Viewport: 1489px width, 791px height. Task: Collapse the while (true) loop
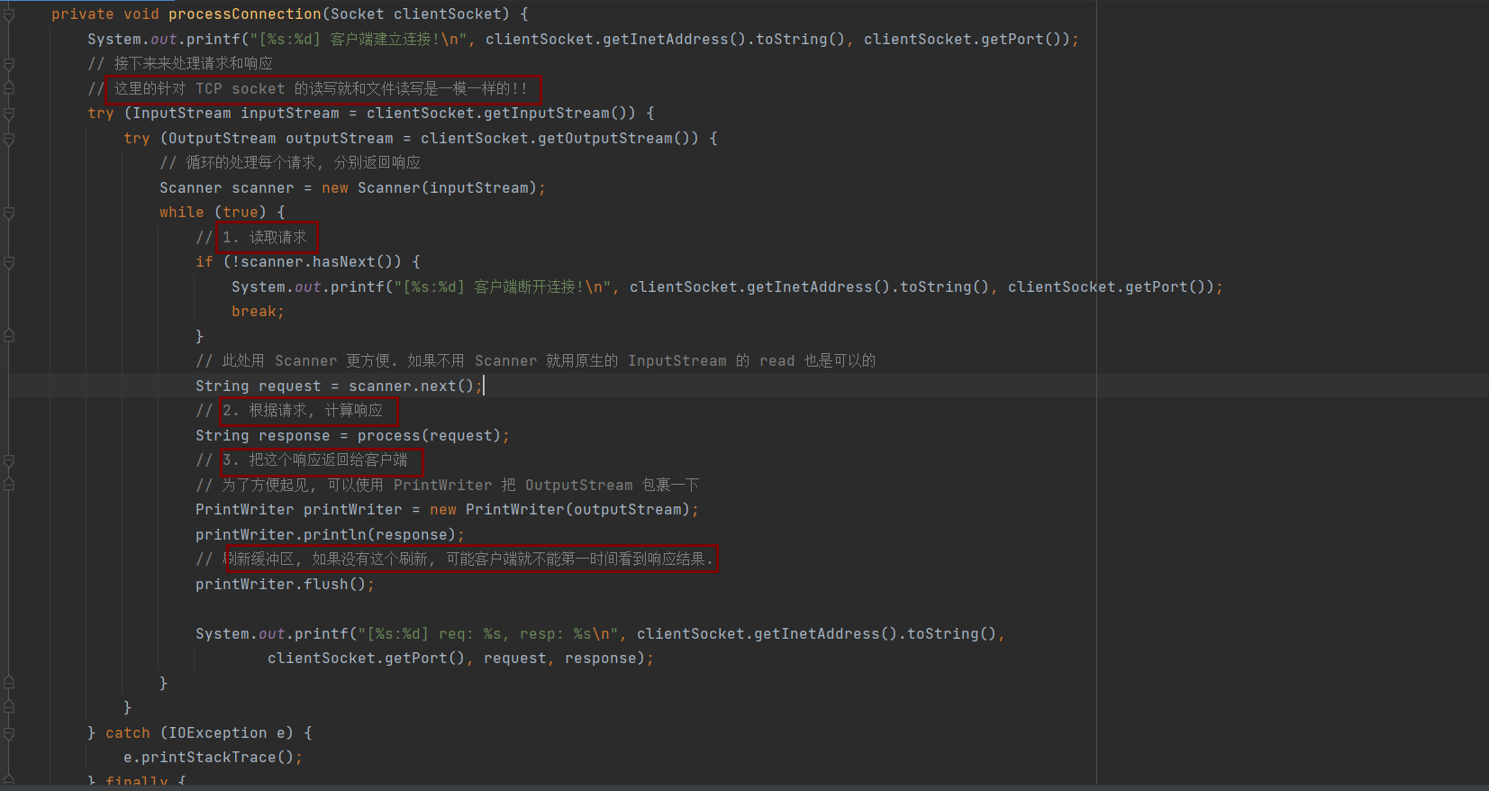click(9, 213)
